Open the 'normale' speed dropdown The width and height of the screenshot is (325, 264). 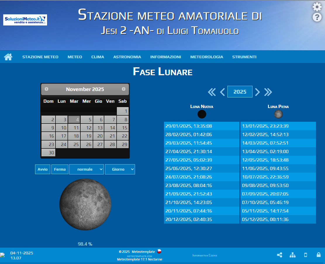click(x=86, y=169)
